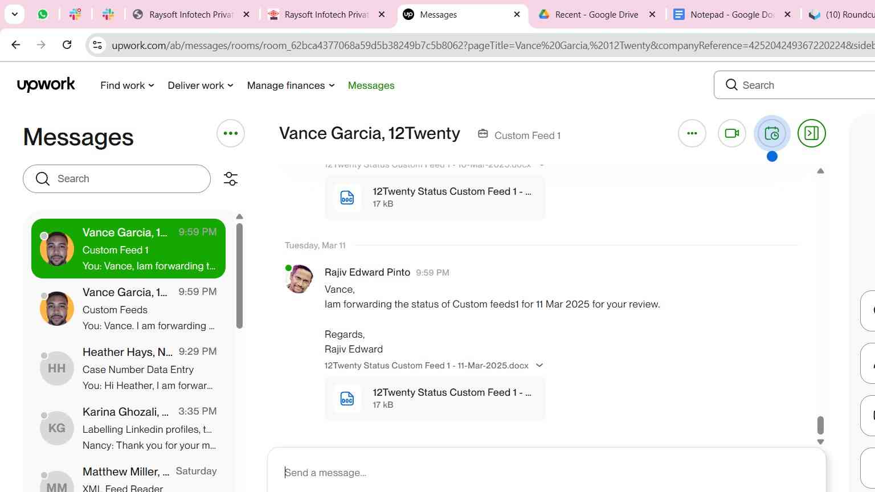Open Karina Ghozali Labelling Linkedin profiles chat
875x492 pixels.
point(128,428)
